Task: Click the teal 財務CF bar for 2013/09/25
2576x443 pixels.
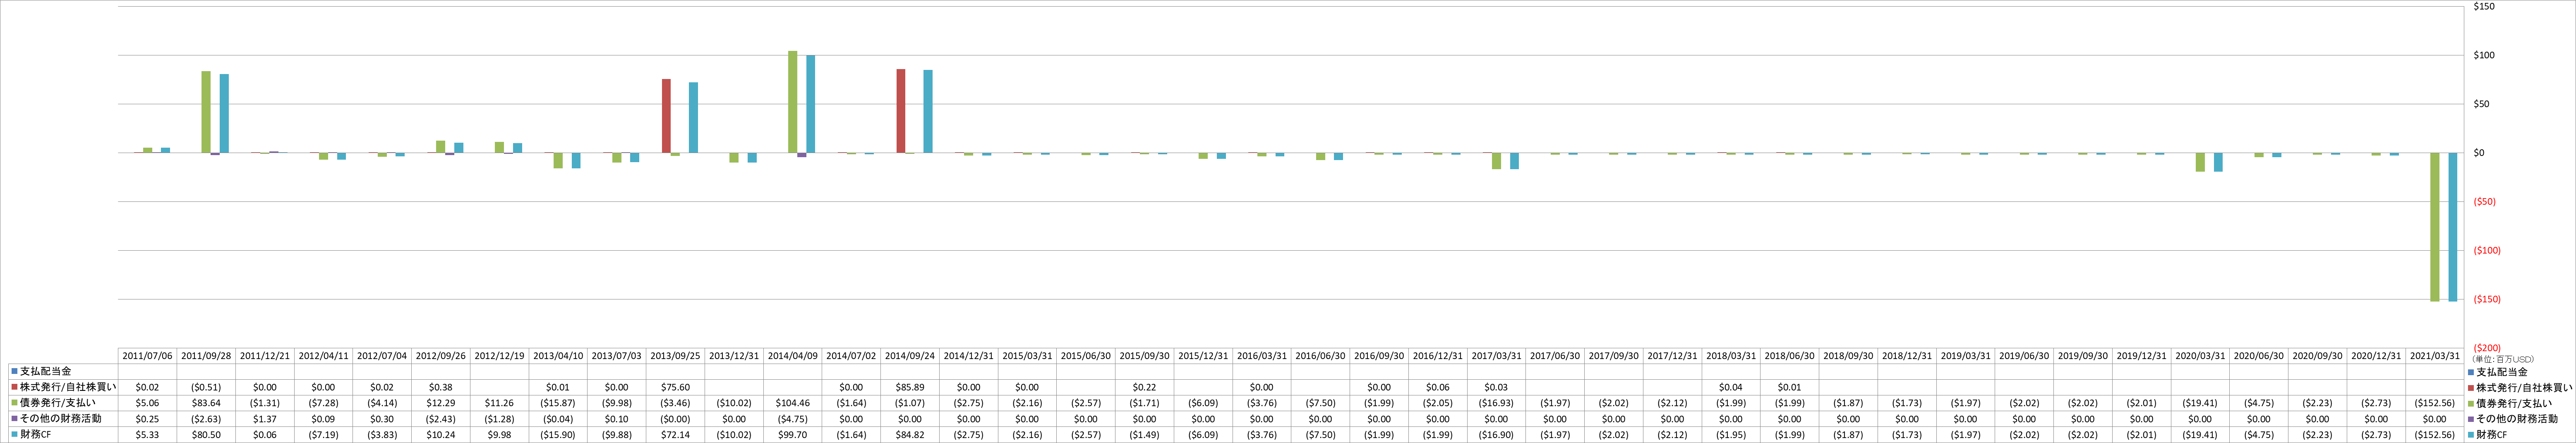Action: pos(693,118)
